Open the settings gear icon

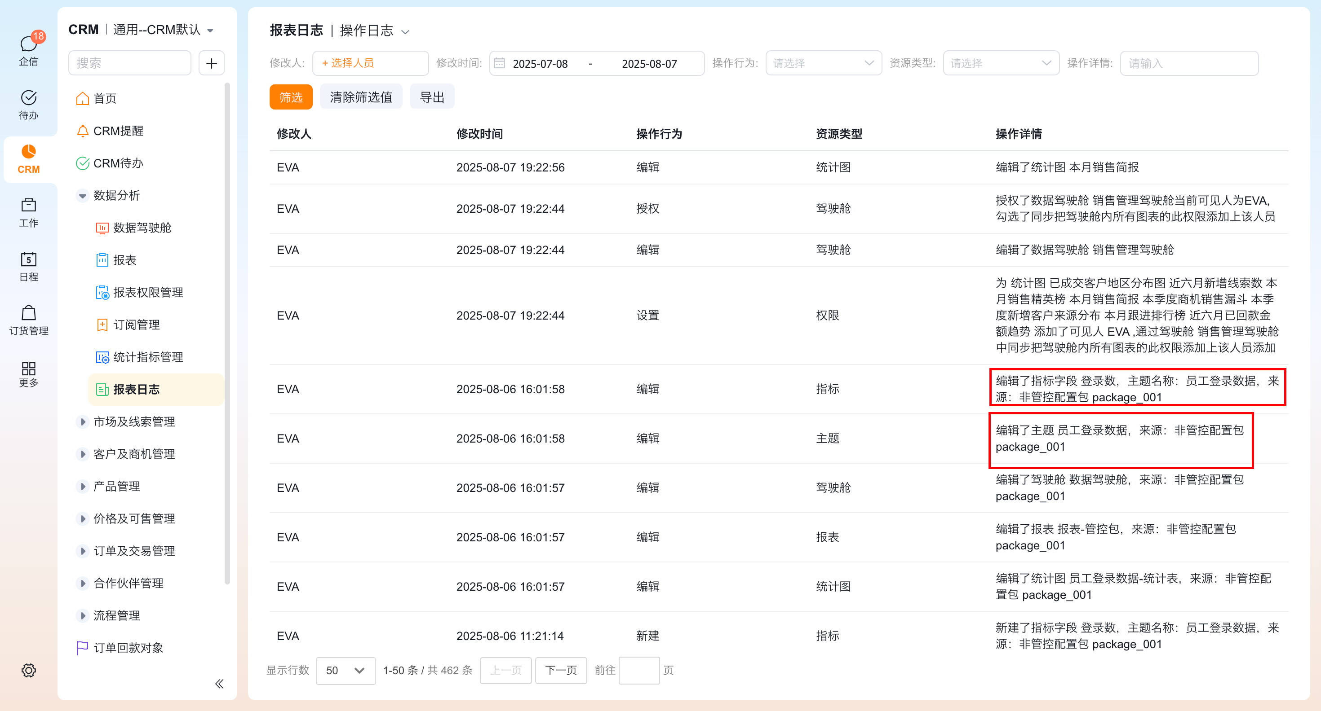(29, 670)
